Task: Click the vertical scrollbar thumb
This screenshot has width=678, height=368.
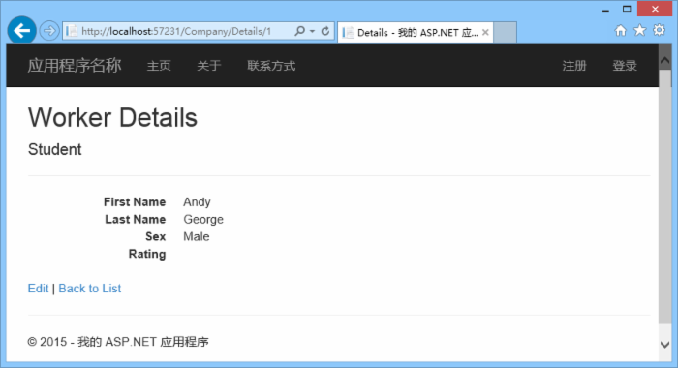Action: click(x=665, y=197)
